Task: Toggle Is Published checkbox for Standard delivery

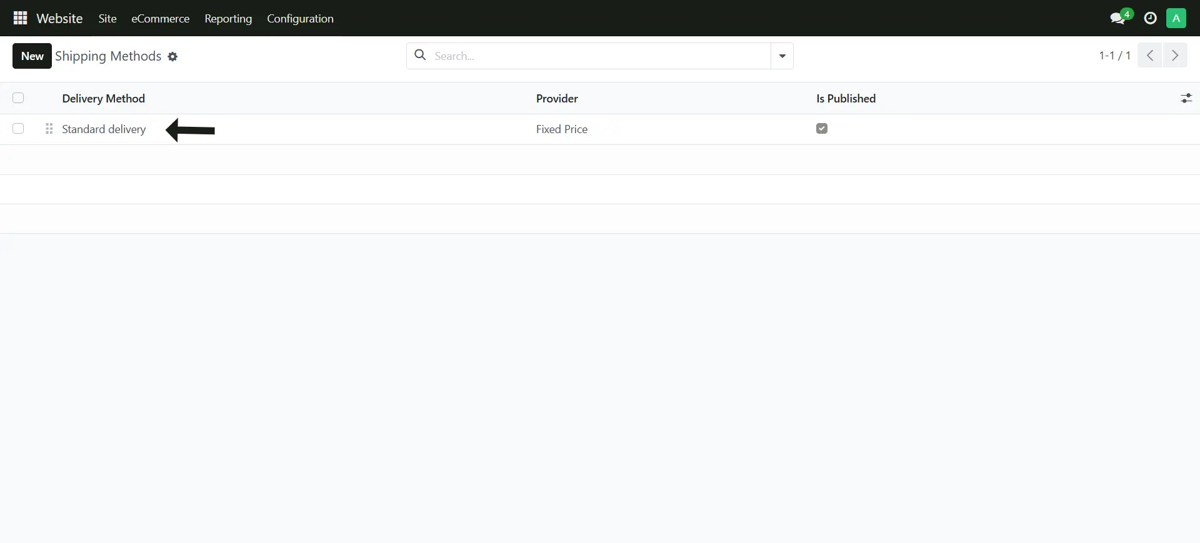Action: point(822,129)
